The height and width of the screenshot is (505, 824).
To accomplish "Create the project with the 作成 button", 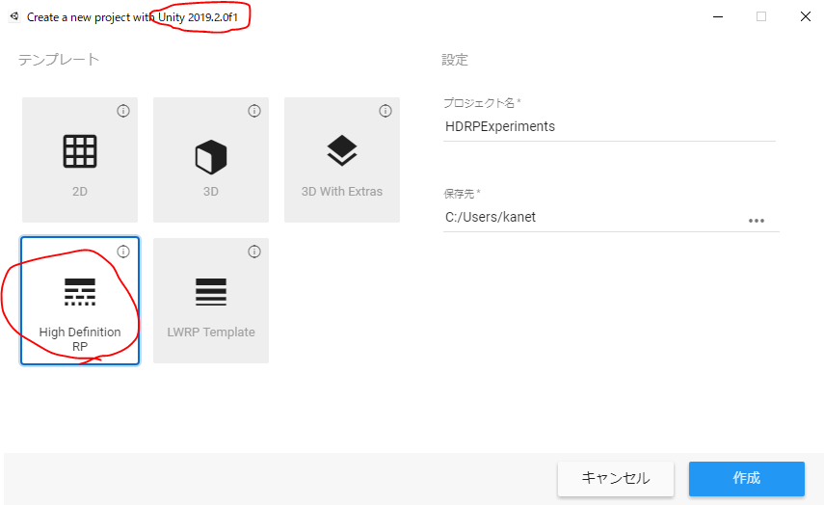I will coord(747,479).
